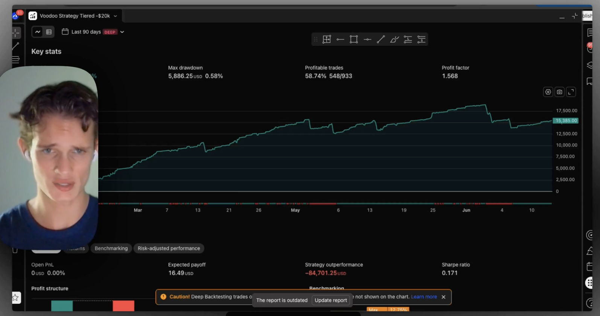Open Voodoo Strategy Tiered -$20k dropdown

(x=115, y=16)
